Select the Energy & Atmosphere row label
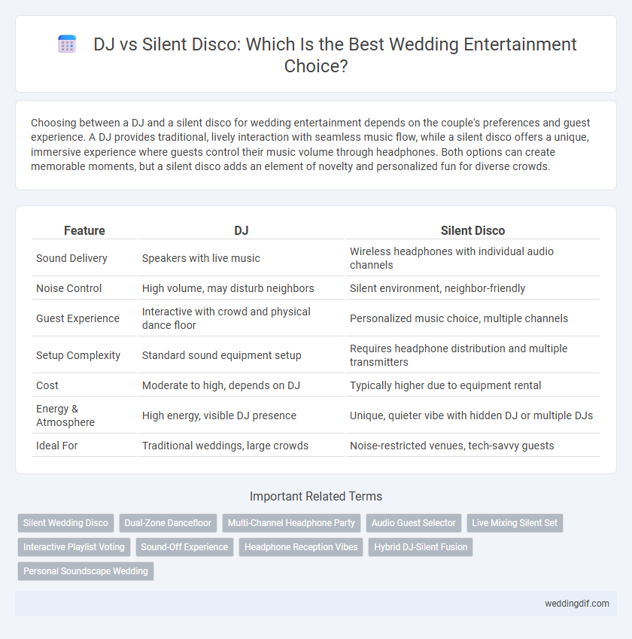Viewport: 632px width, 639px height. 65,415
